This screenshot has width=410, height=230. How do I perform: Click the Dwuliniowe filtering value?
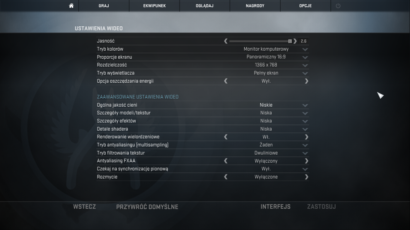(266, 153)
